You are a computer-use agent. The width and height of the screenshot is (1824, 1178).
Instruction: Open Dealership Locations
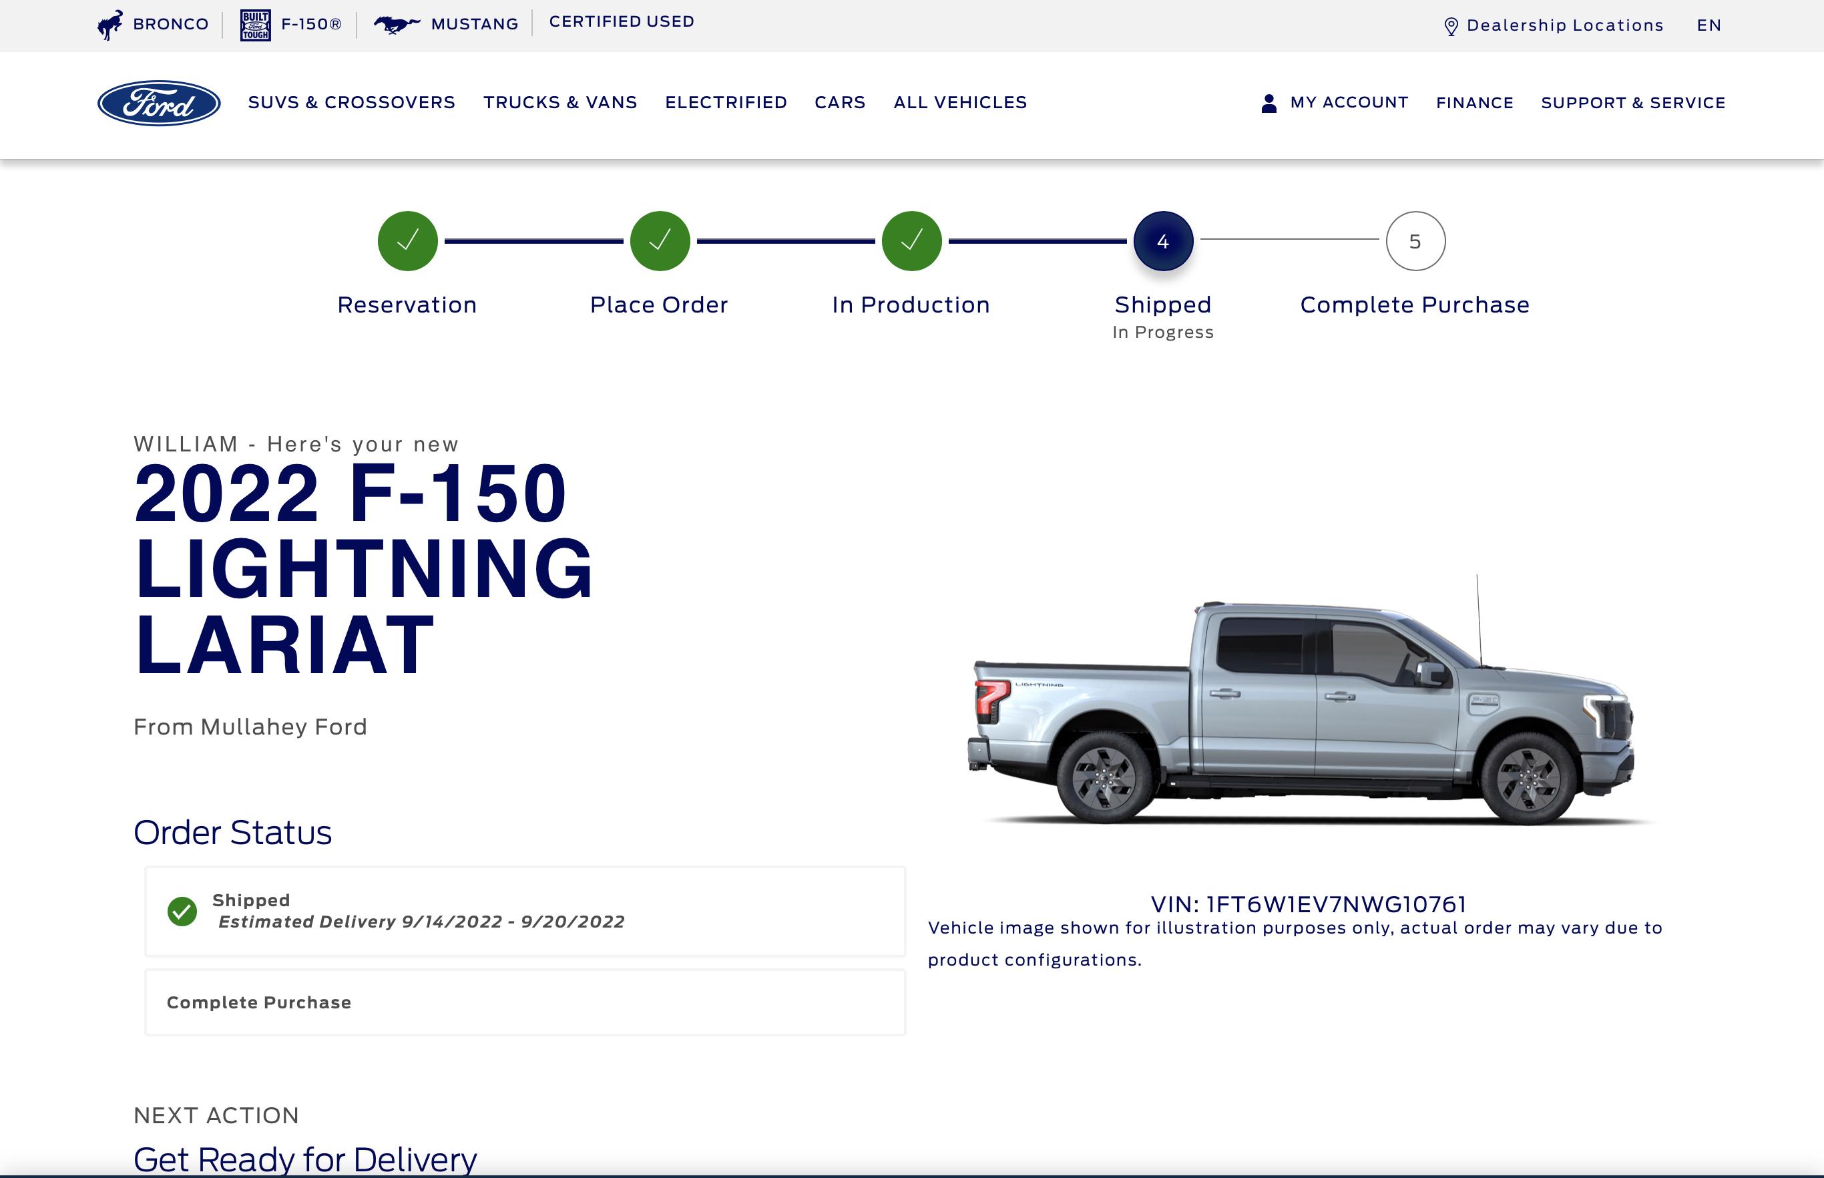pyautogui.click(x=1565, y=25)
